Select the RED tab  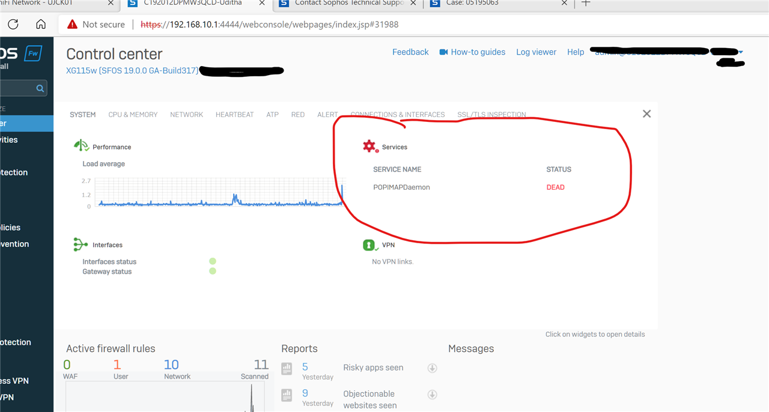[x=298, y=115]
